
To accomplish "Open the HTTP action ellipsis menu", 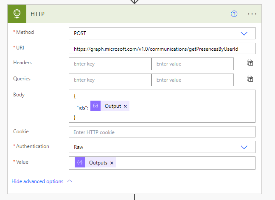I will (252, 14).
